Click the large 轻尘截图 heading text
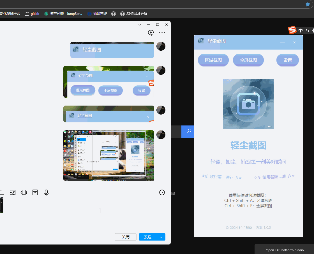 tap(248, 145)
